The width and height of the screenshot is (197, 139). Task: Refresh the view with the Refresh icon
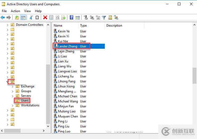[x=57, y=17]
